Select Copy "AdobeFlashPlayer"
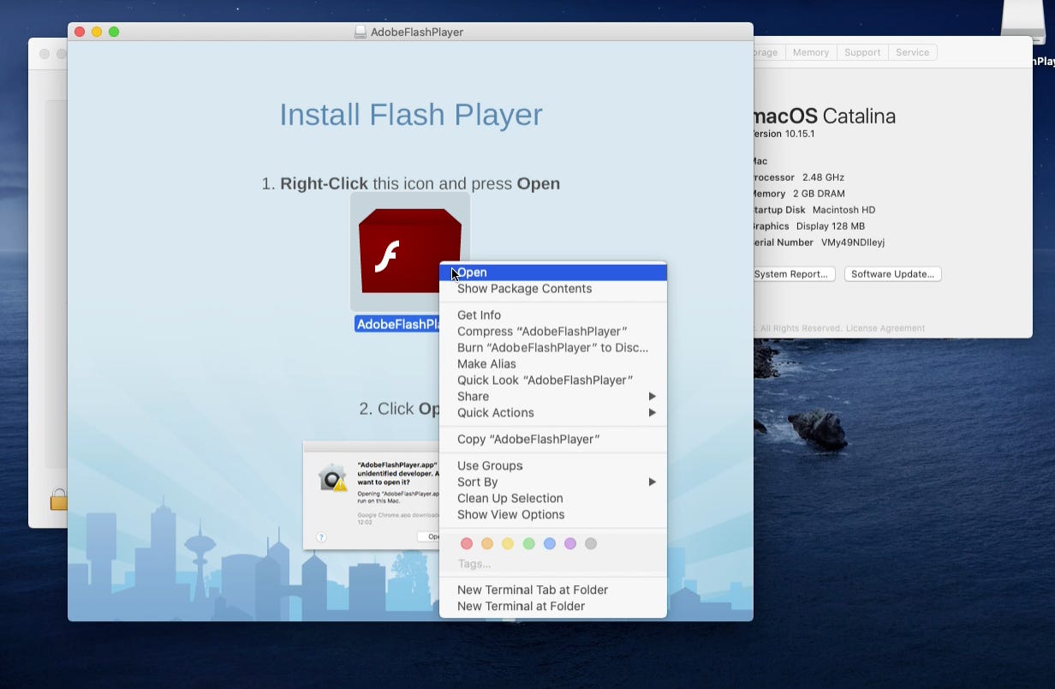 (x=553, y=440)
